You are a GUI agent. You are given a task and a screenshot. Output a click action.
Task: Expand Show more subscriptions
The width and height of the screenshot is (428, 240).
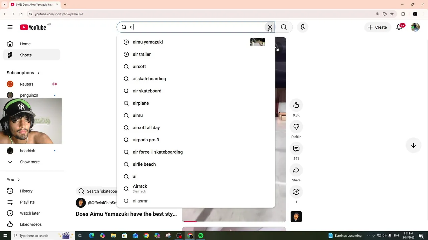tap(32, 162)
